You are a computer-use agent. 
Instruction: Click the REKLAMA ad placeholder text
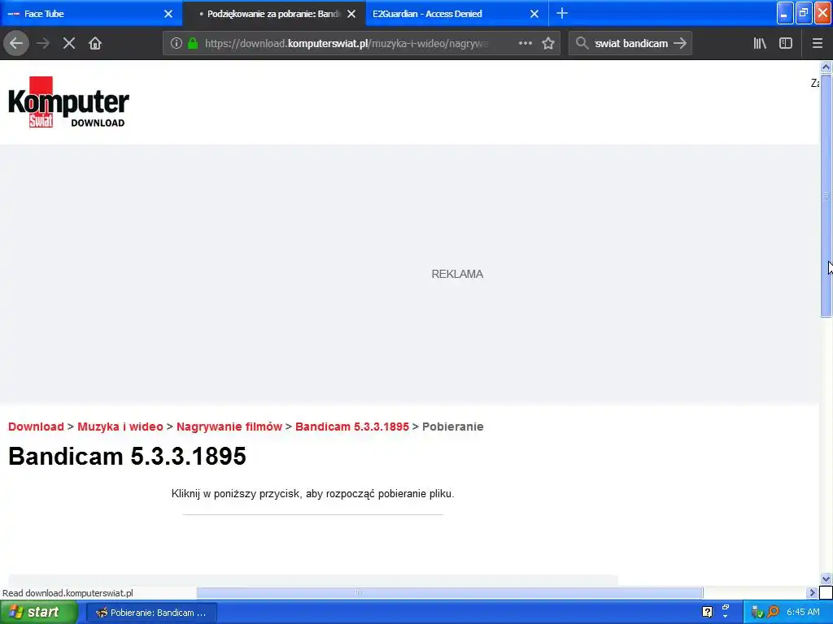pyautogui.click(x=457, y=275)
